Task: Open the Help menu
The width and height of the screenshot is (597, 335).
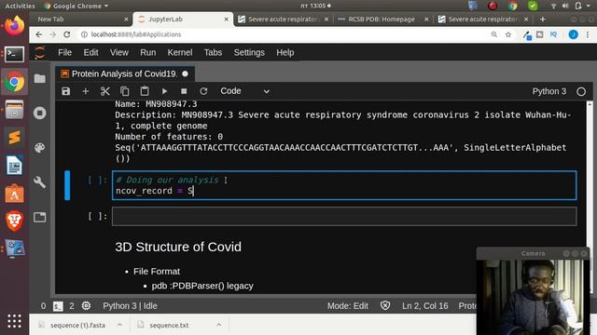Action: [x=285, y=52]
